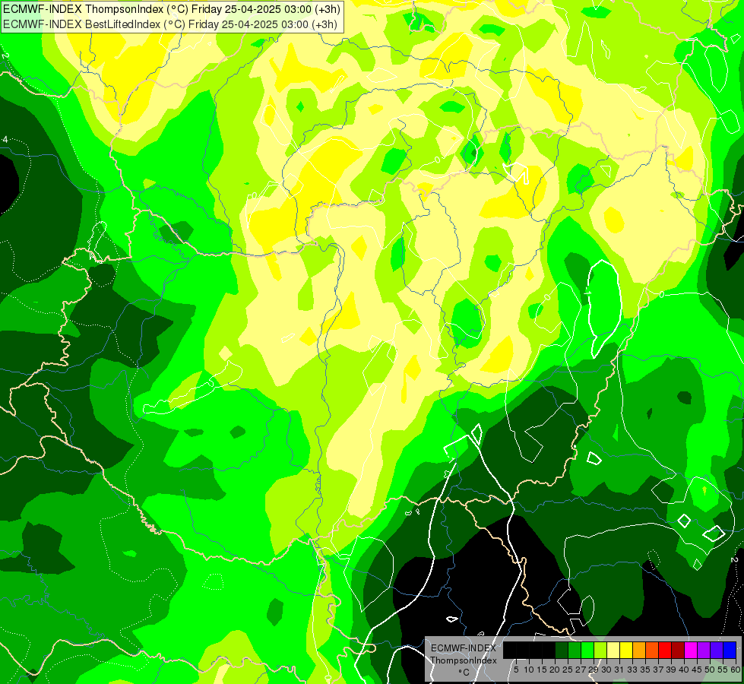Click the BestLiftedIndex title line at top
Image resolution: width=744 pixels, height=684 pixels.
[170, 24]
